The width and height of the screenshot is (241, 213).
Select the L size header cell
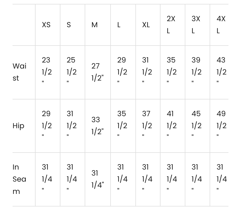(119, 25)
